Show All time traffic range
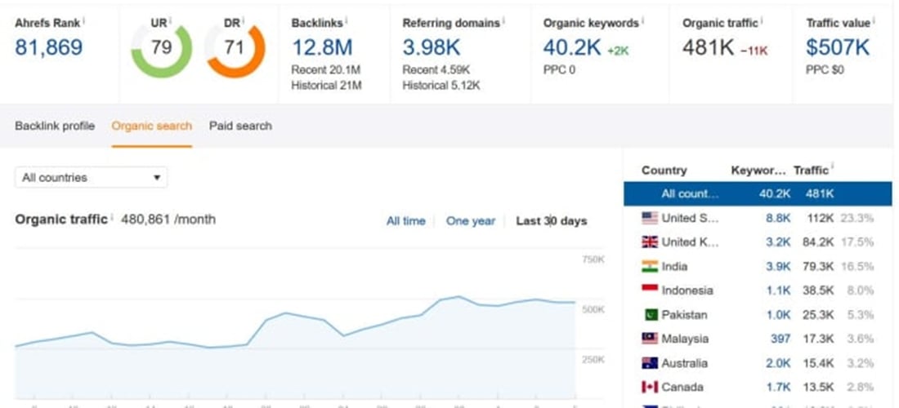The image size is (899, 408). (405, 221)
